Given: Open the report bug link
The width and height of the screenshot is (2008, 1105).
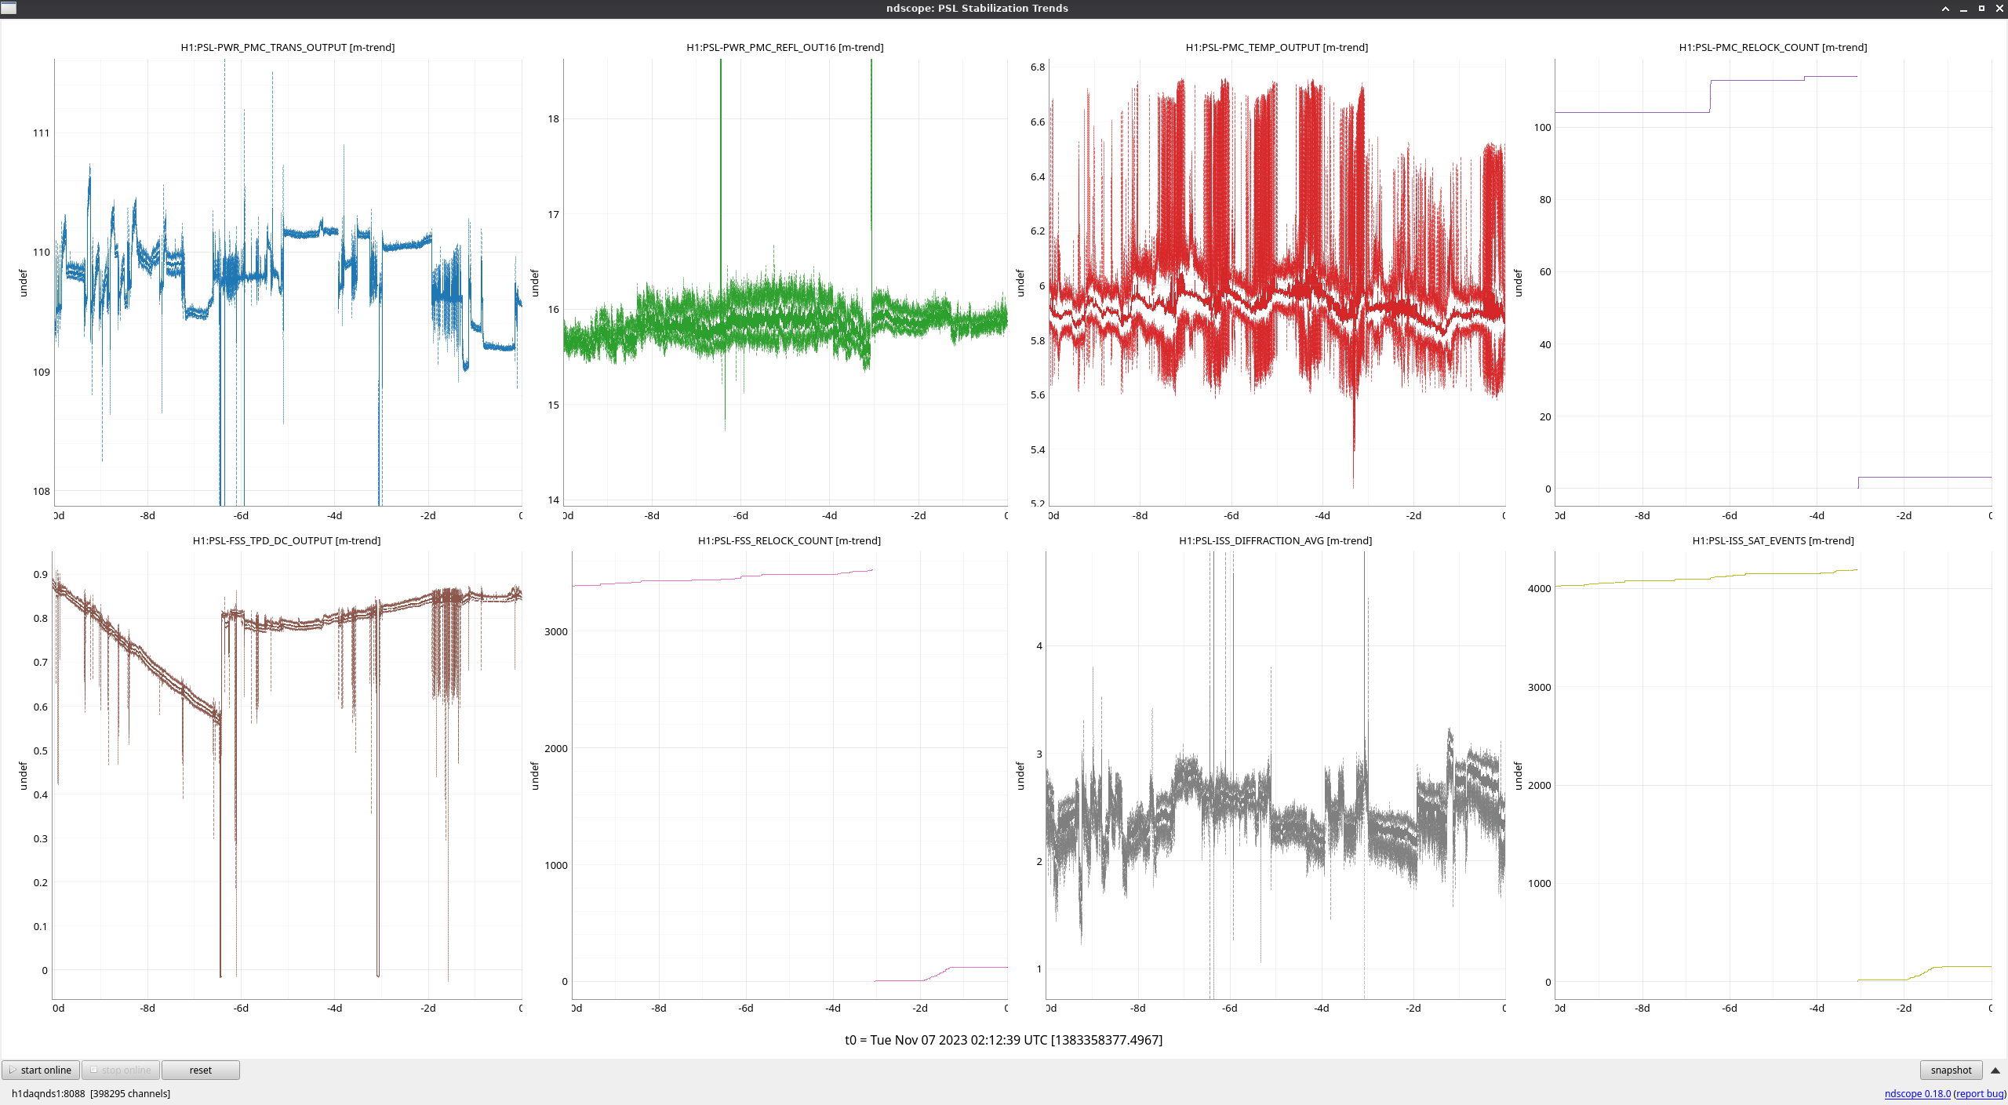Looking at the screenshot, I should [x=1979, y=1093].
